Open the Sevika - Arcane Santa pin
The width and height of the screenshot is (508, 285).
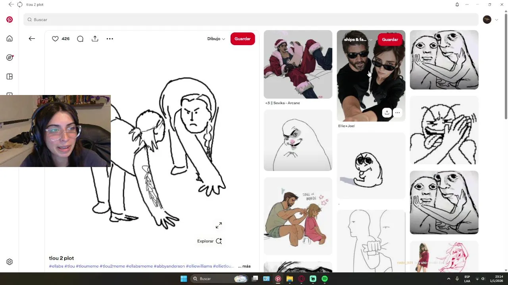click(x=298, y=64)
